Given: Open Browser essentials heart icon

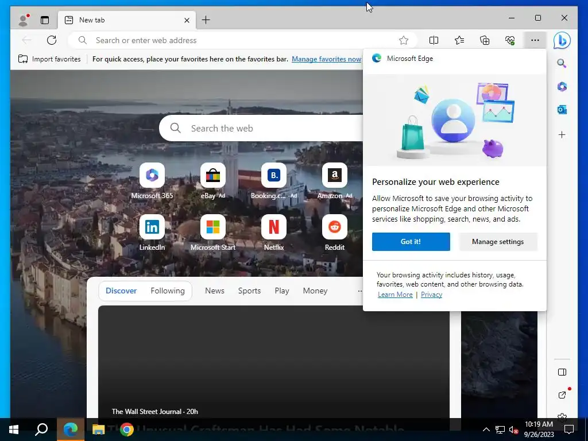Looking at the screenshot, I should [510, 40].
